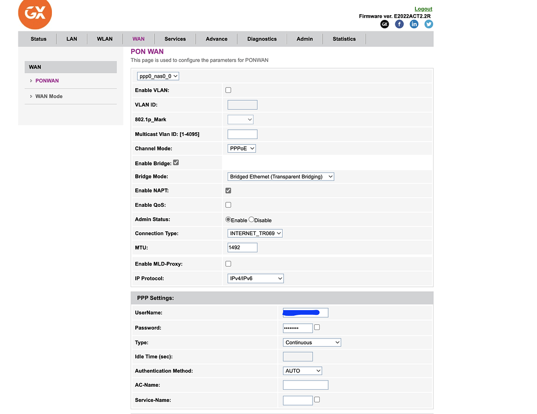Open WAN Mode in the sidebar

50,96
